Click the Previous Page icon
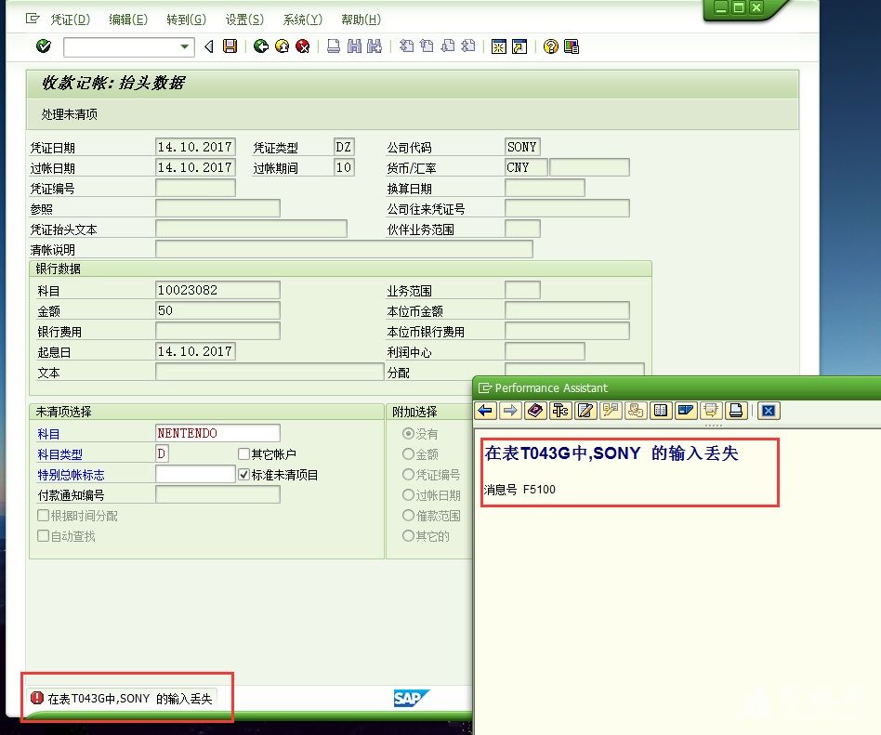Viewport: 881px width, 735px height. pos(427,46)
